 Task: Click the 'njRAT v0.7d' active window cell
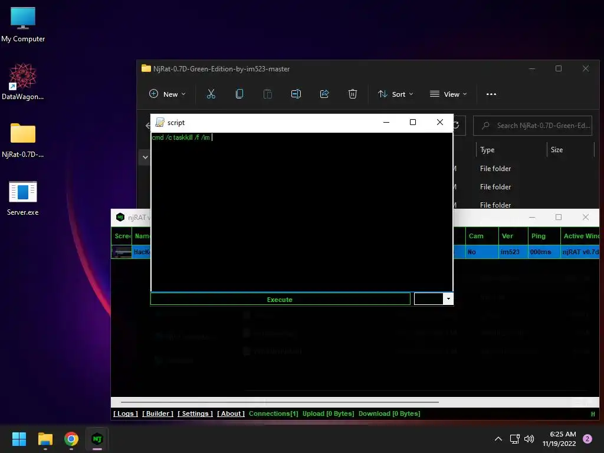[x=580, y=252]
